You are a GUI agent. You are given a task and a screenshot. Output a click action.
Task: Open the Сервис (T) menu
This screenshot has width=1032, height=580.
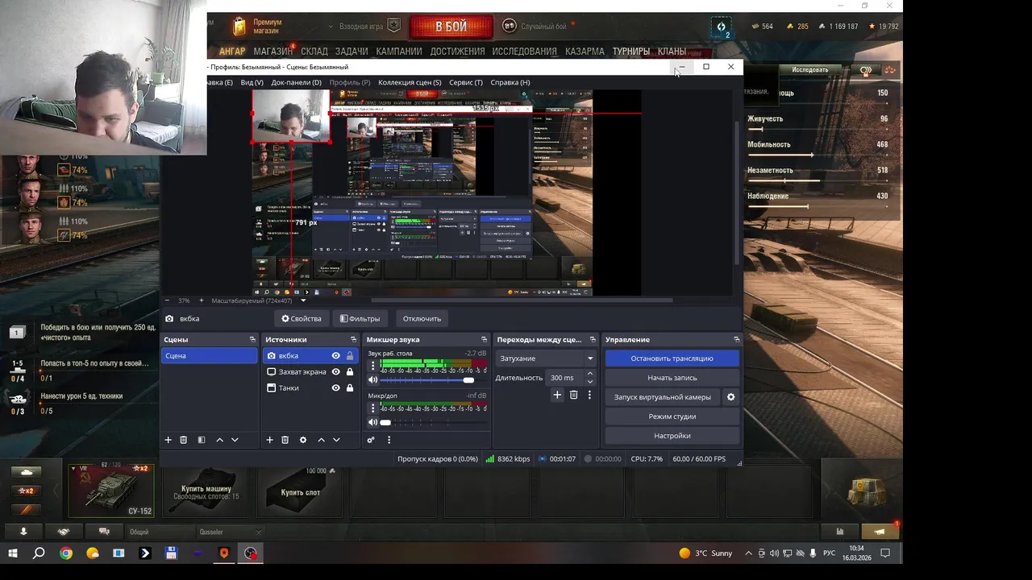[466, 82]
